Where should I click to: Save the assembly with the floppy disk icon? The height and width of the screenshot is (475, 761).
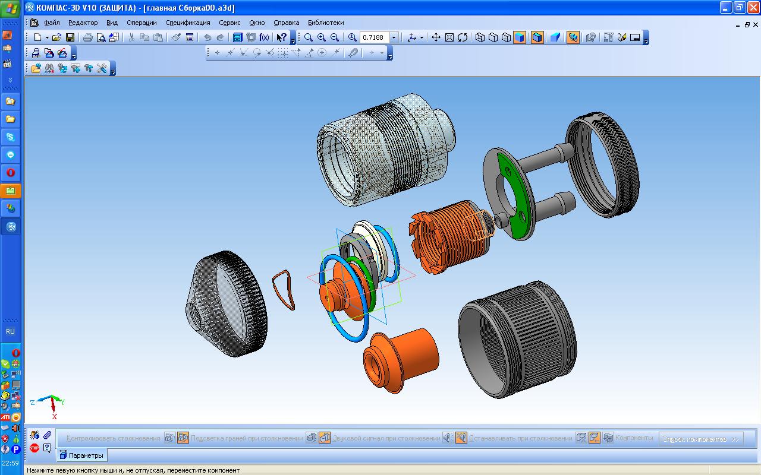[x=70, y=37]
